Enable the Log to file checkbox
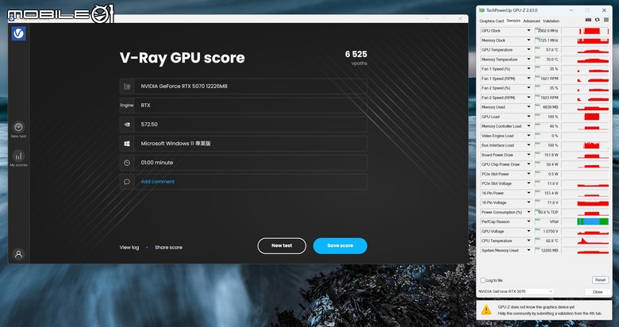This screenshot has width=619, height=327. click(483, 280)
